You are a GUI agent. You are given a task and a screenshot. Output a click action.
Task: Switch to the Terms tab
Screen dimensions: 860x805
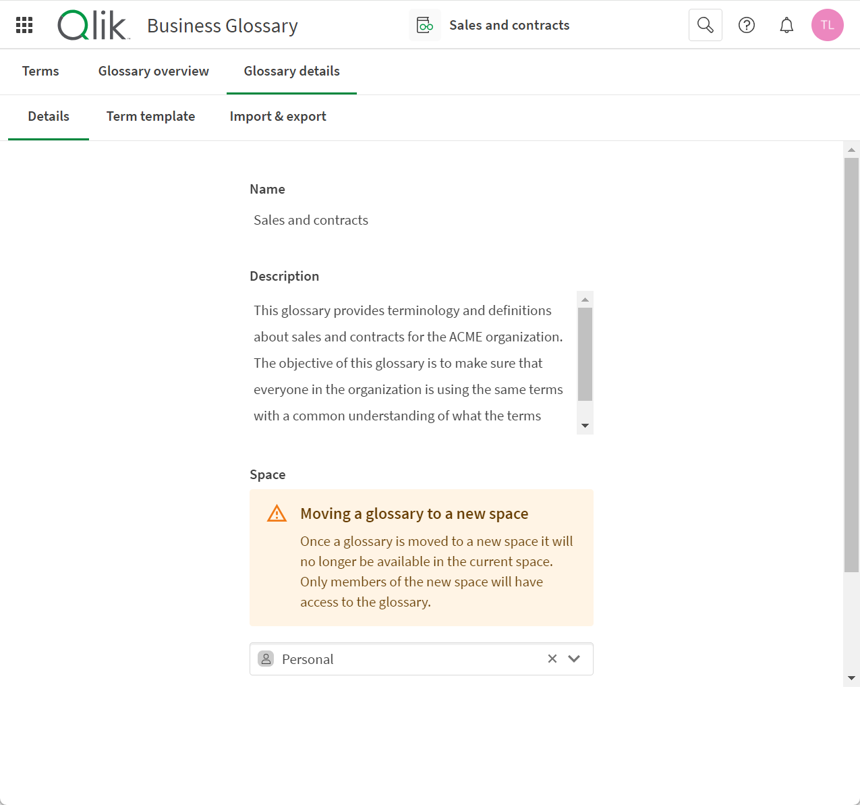coord(40,71)
